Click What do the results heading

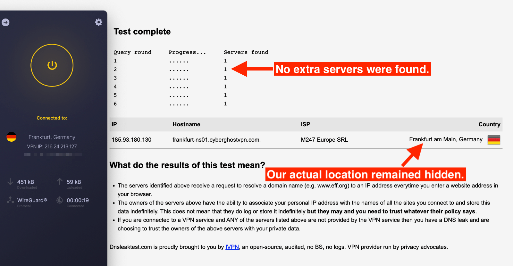pos(187,165)
